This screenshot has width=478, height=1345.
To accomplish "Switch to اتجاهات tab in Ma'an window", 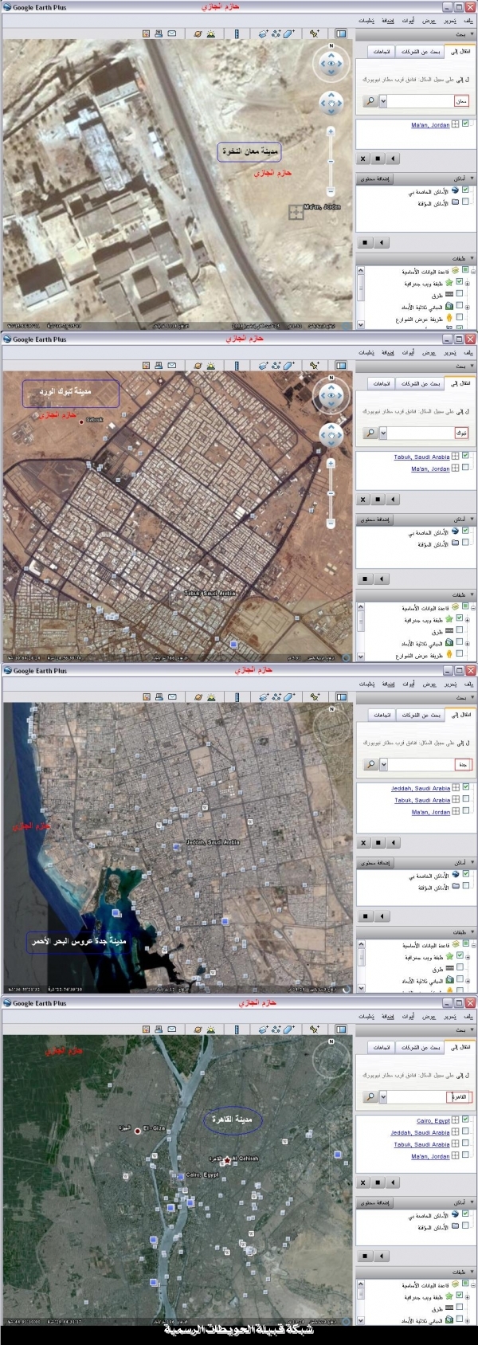I will click(x=382, y=52).
